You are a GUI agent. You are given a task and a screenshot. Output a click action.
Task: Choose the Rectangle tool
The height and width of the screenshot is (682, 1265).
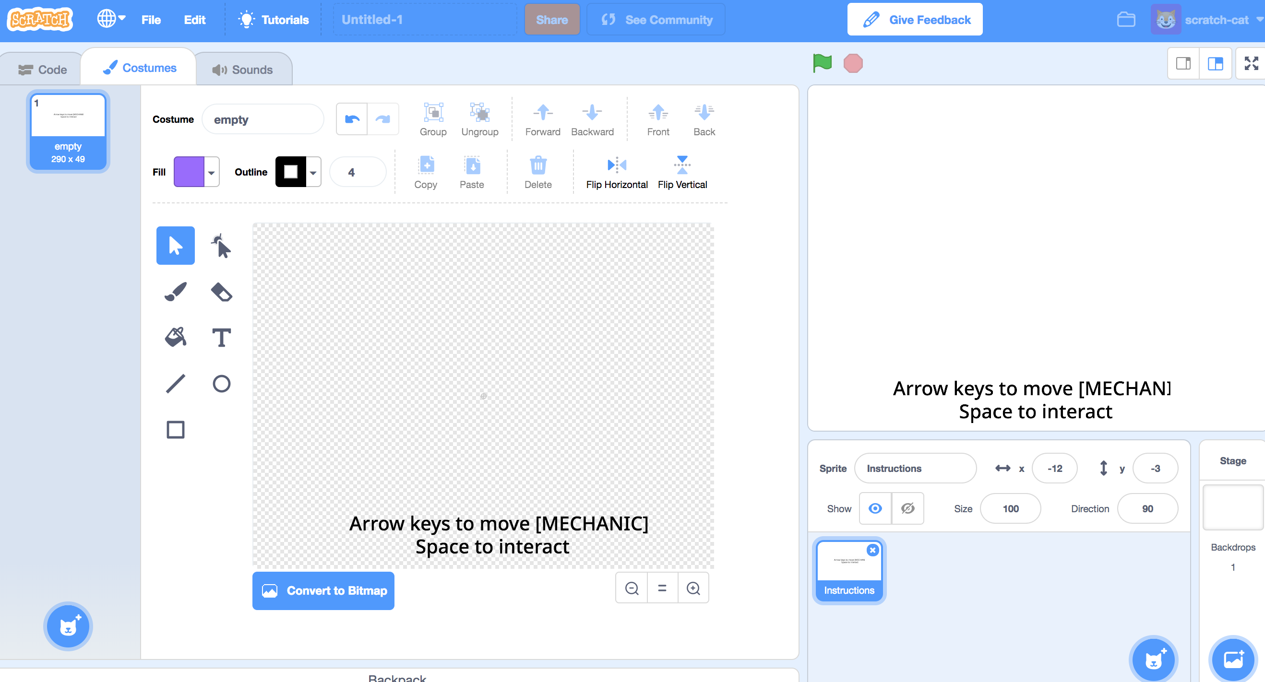tap(175, 429)
